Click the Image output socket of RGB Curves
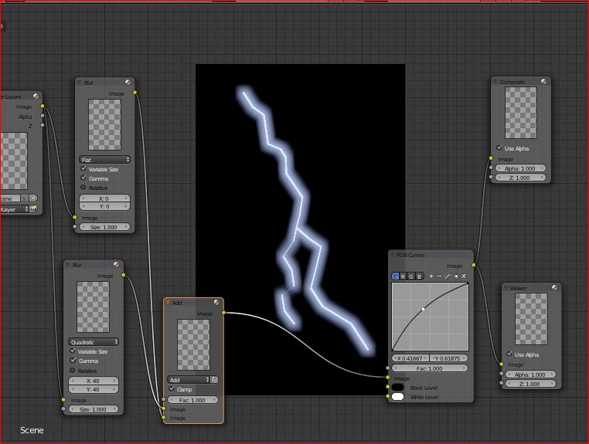Image resolution: width=589 pixels, height=444 pixels. coord(474,265)
